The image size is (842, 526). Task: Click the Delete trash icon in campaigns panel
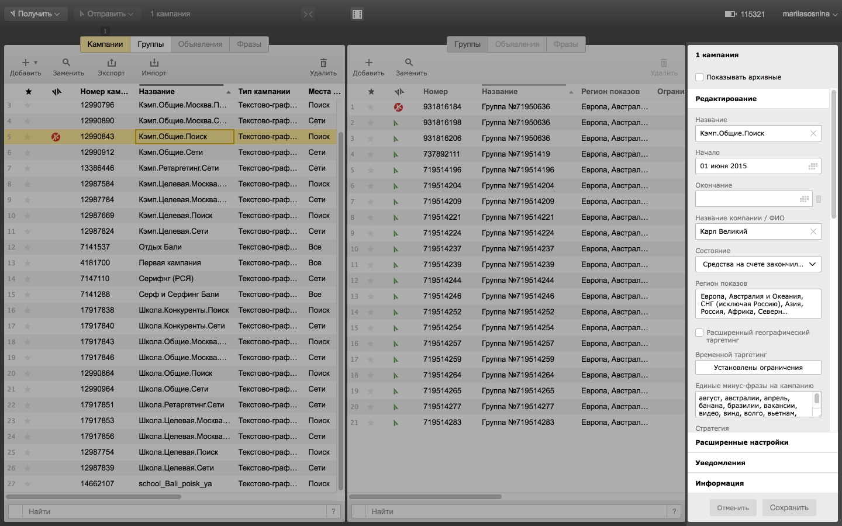click(323, 63)
